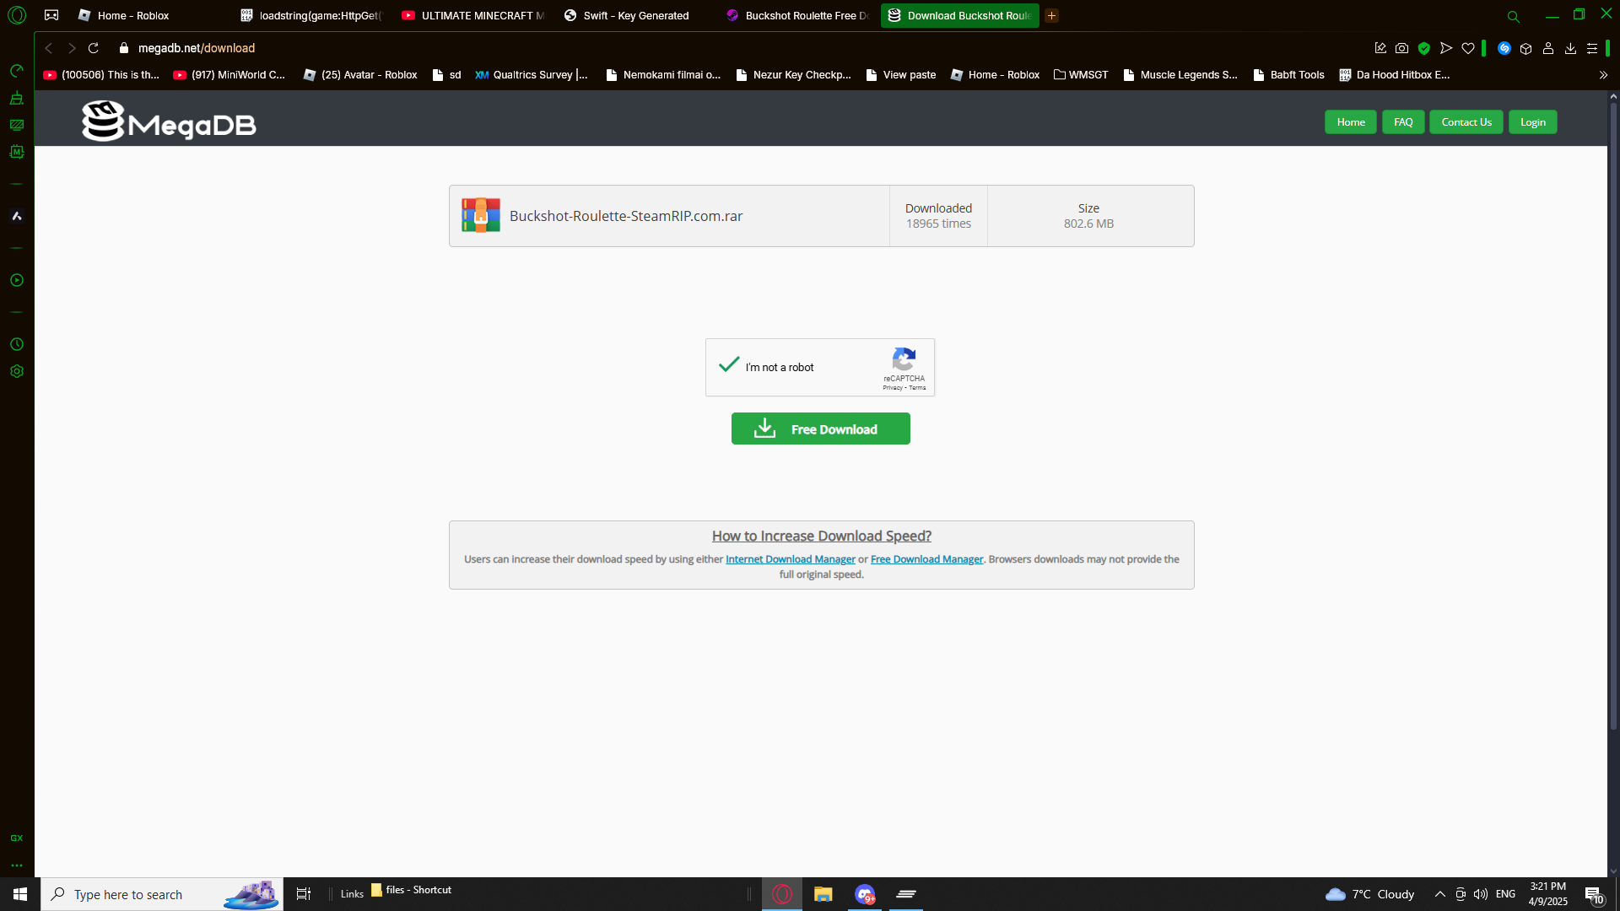Click the MegaDB logo

tap(169, 121)
